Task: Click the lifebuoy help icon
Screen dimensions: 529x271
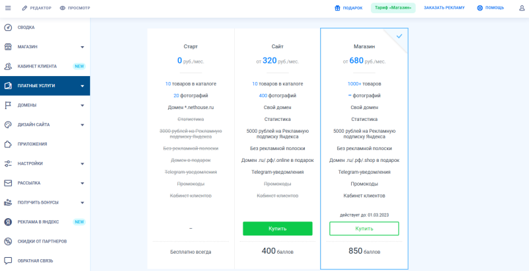Action: [x=480, y=8]
